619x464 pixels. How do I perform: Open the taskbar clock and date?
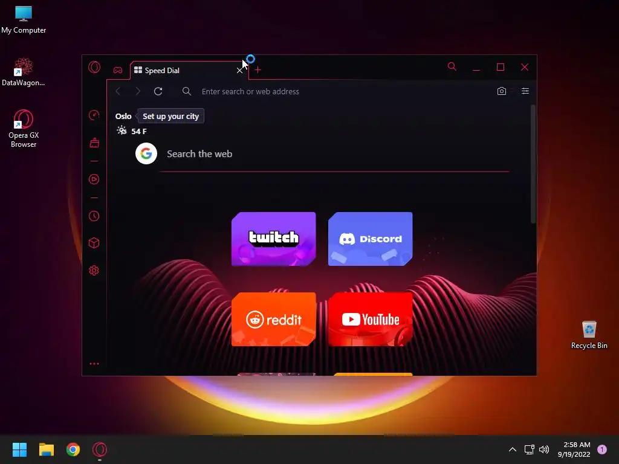point(574,449)
